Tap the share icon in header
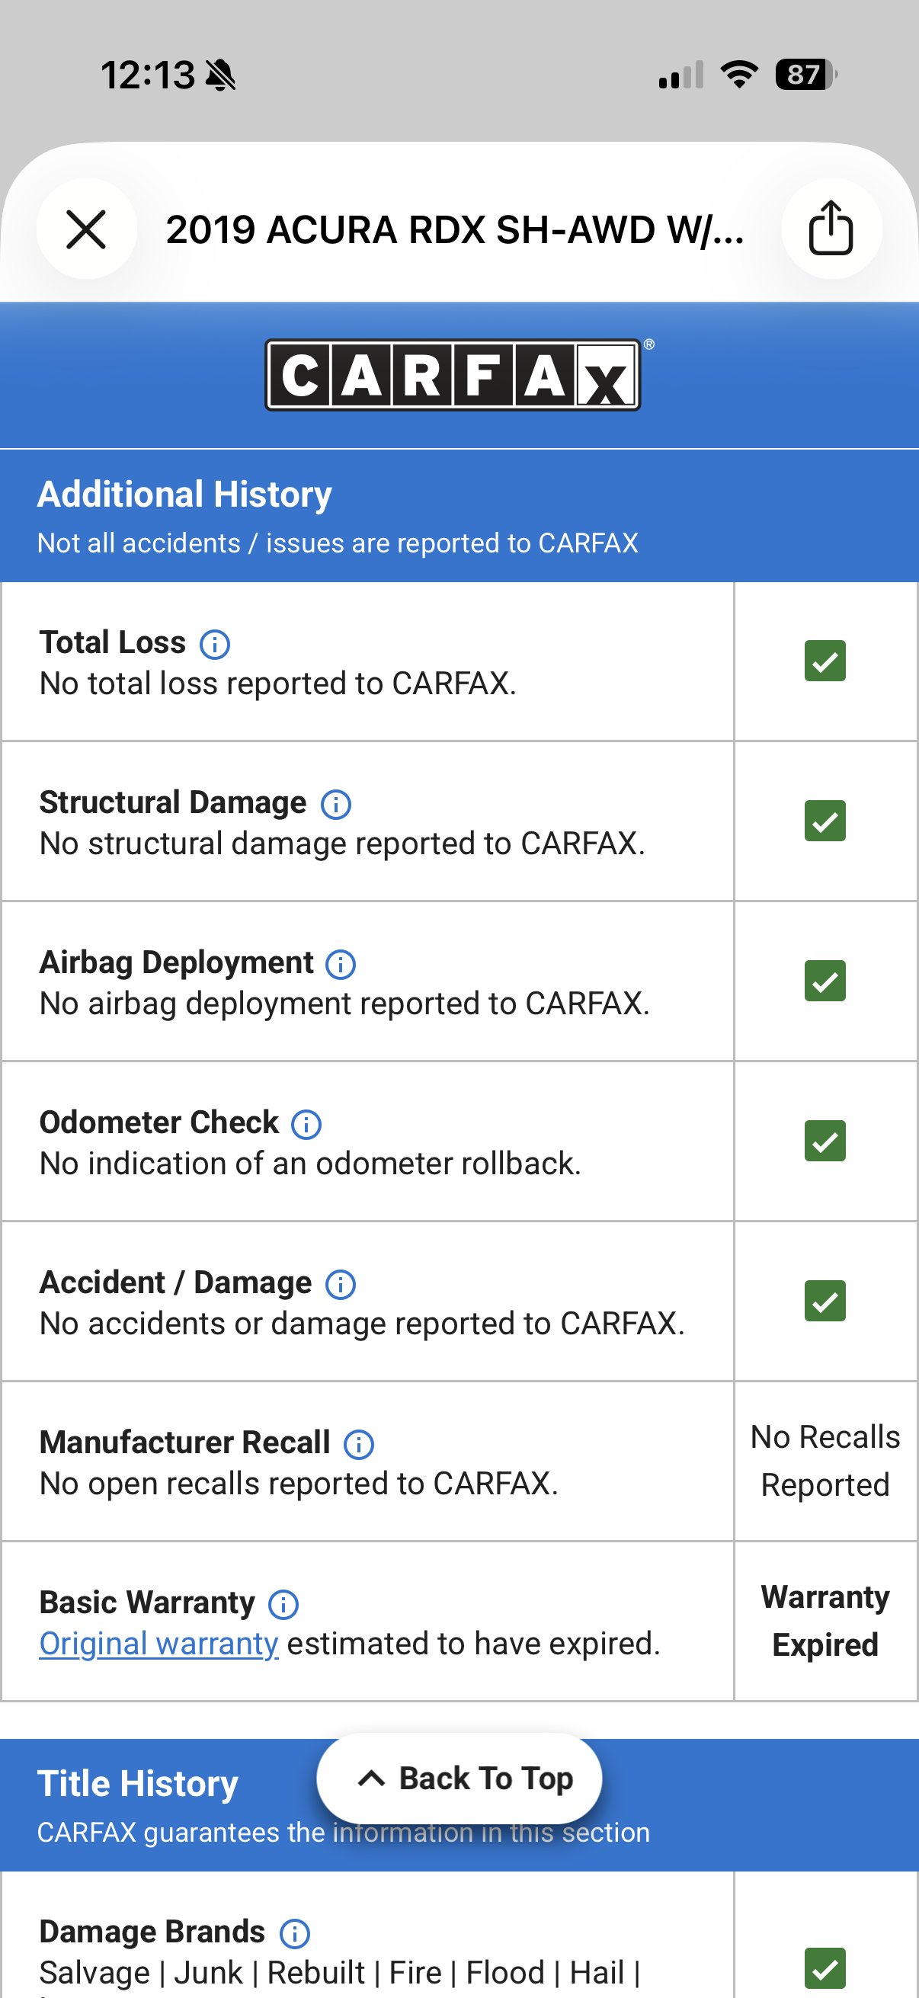The image size is (919, 1998). pos(831,228)
